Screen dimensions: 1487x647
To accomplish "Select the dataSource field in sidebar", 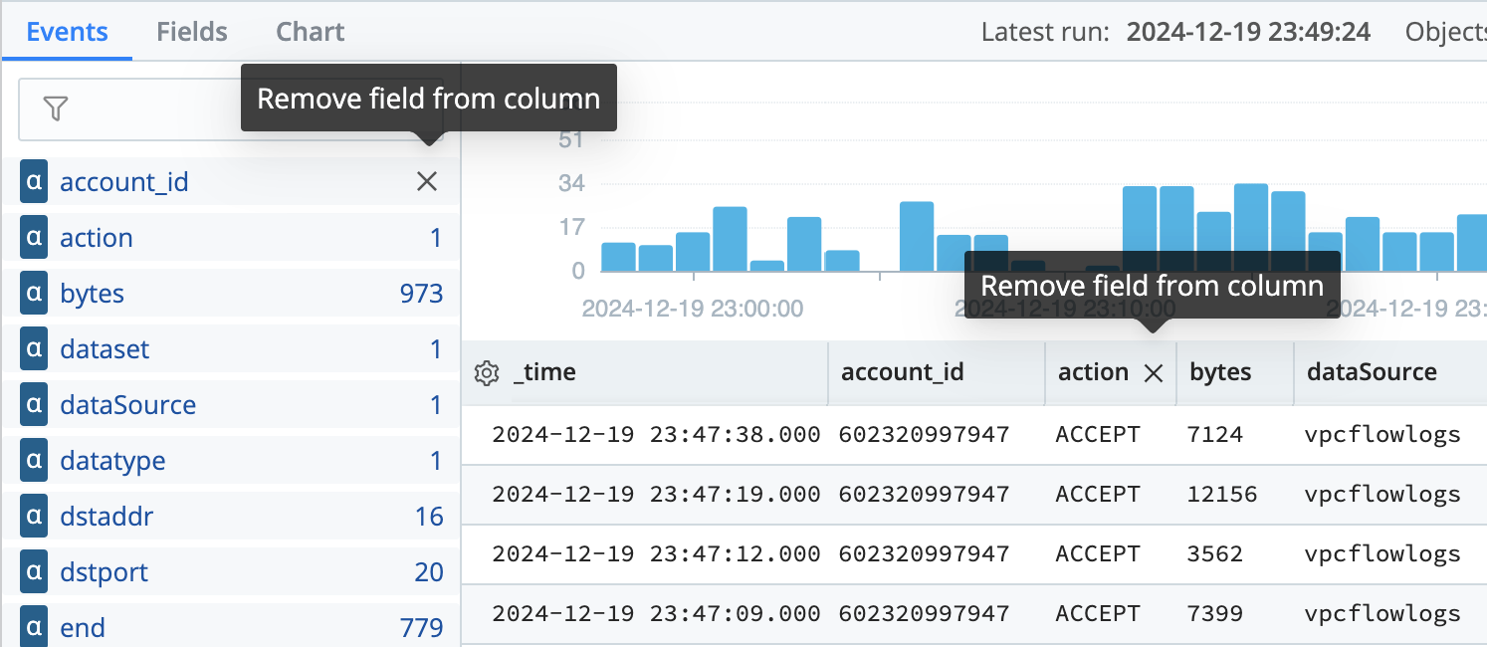I will click(128, 405).
